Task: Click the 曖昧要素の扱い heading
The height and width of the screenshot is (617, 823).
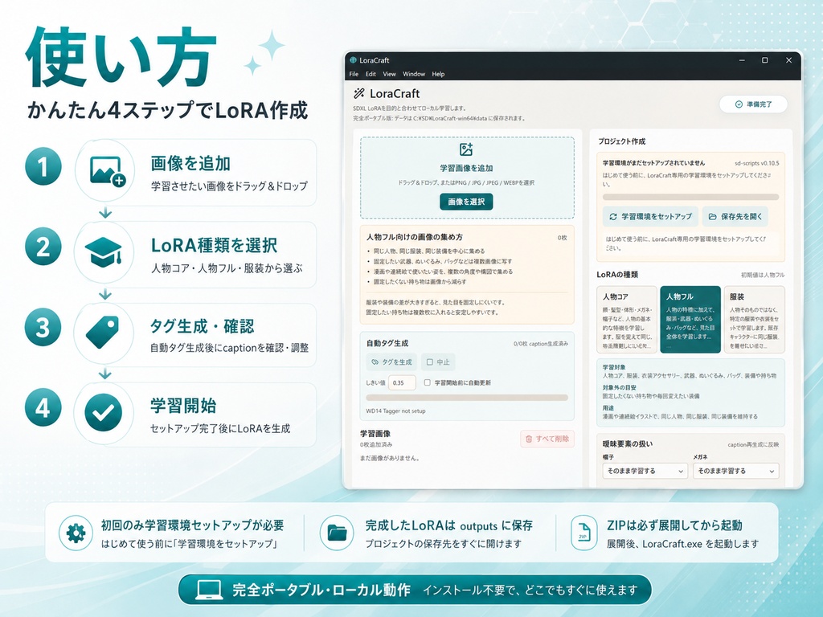Action: point(628,443)
